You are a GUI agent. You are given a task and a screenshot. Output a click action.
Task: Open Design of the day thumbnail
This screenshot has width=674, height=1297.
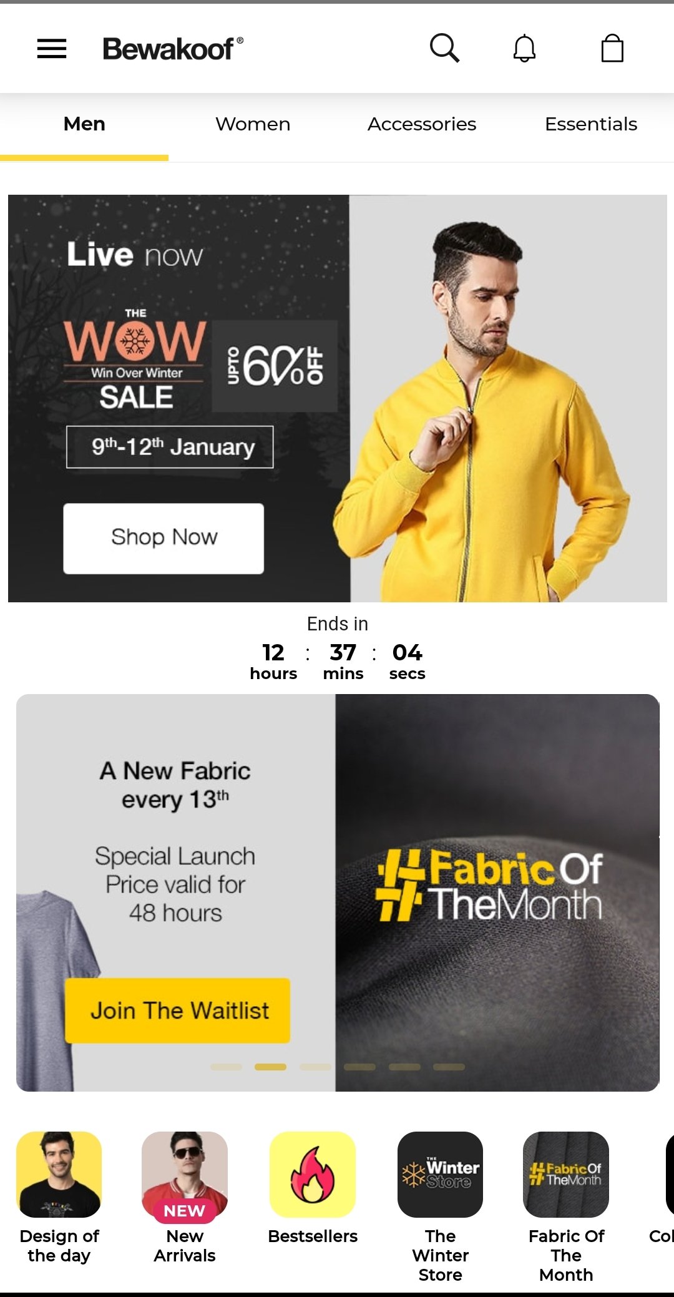(59, 1174)
